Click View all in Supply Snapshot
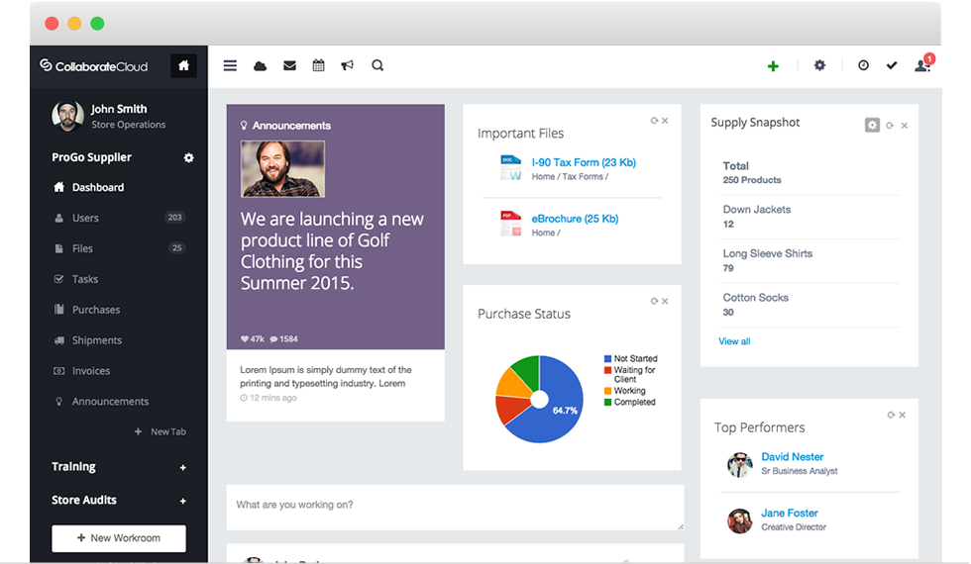The height and width of the screenshot is (564, 971). [734, 341]
